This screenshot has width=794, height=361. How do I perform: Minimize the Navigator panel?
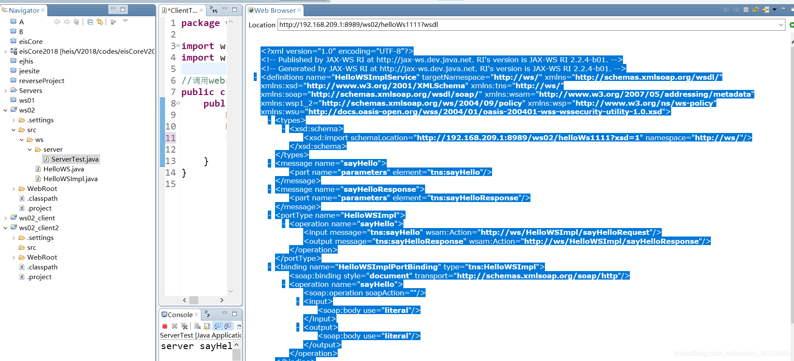pyautogui.click(x=113, y=9)
